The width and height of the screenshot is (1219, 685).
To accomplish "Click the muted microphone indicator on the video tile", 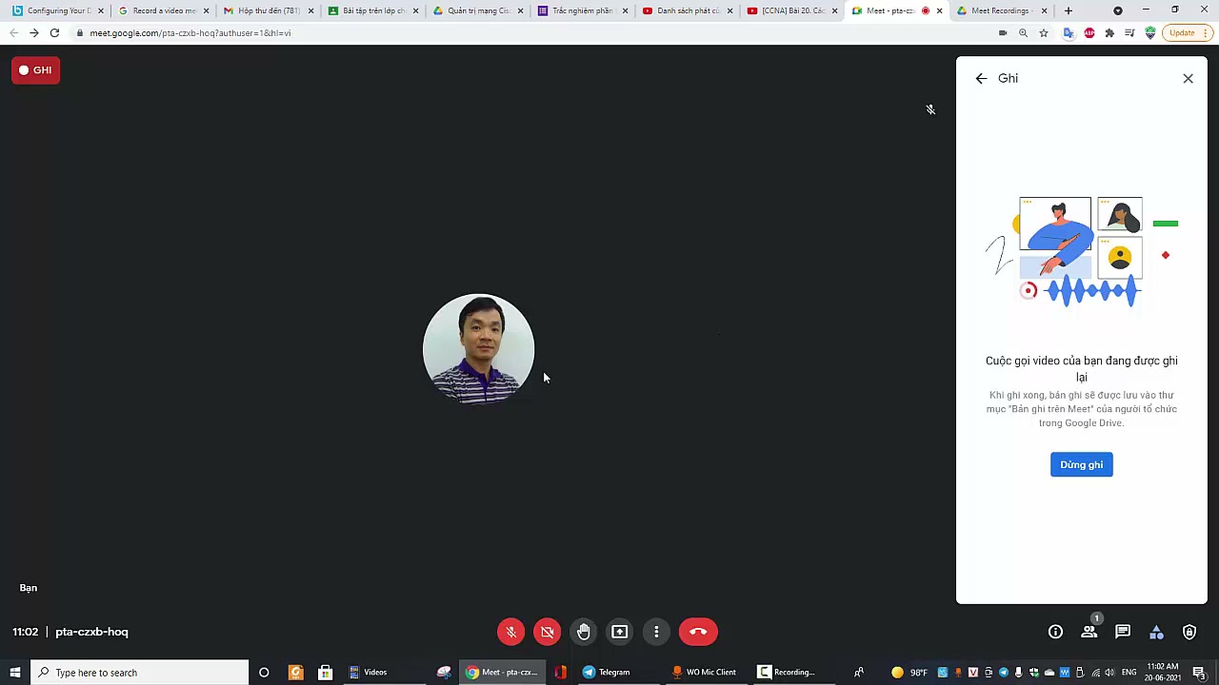I will click(930, 108).
